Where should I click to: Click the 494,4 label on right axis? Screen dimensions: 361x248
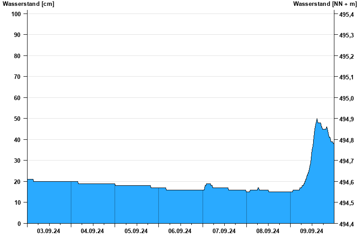coord(346,224)
